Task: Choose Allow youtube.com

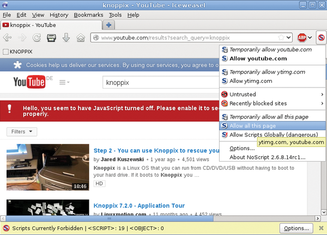Action: click(x=272, y=59)
